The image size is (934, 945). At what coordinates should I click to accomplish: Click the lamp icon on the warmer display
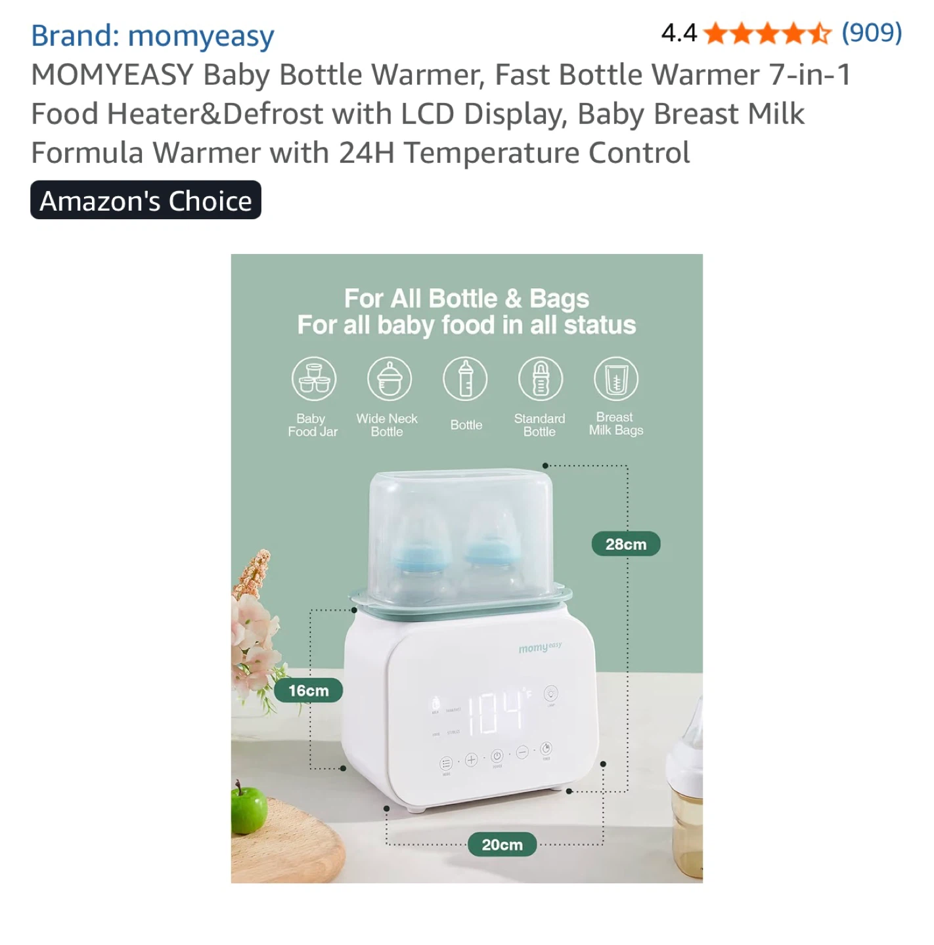pyautogui.click(x=550, y=693)
